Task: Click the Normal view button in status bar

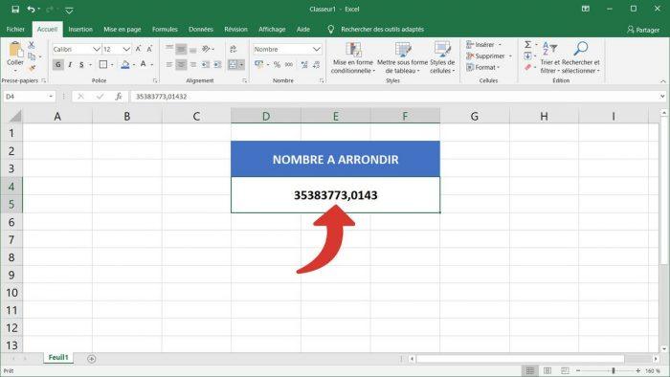Action: click(x=530, y=370)
